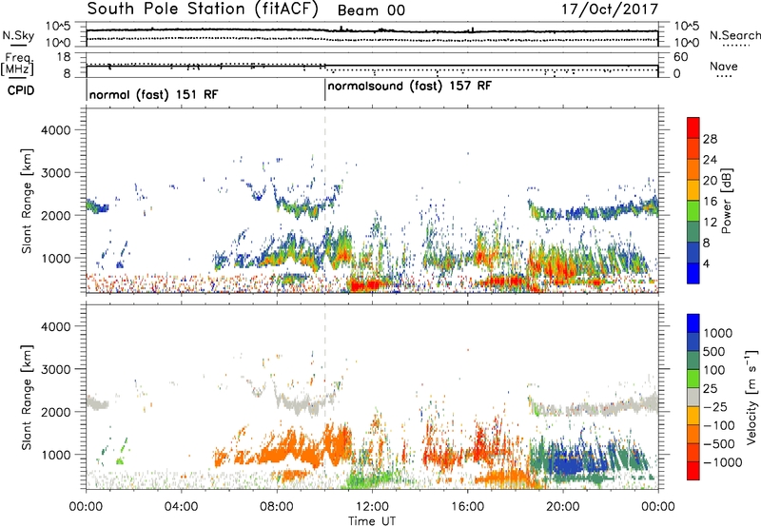761x527 pixels.
Task: Click the '28' label on Power colorbar
Action: click(x=710, y=139)
